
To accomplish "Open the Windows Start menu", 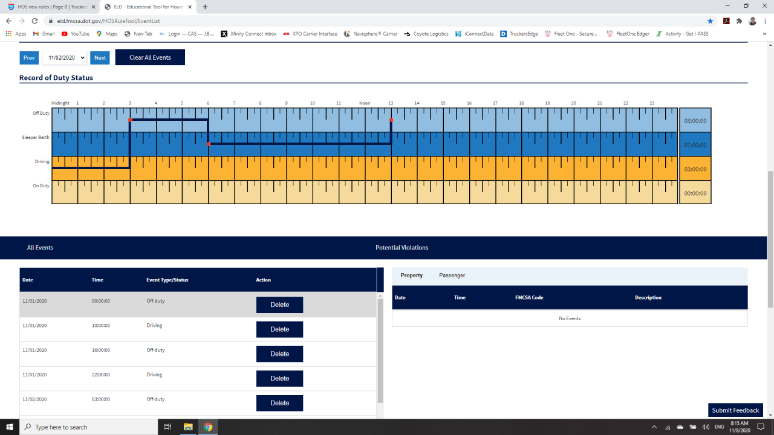I will pyautogui.click(x=10, y=427).
